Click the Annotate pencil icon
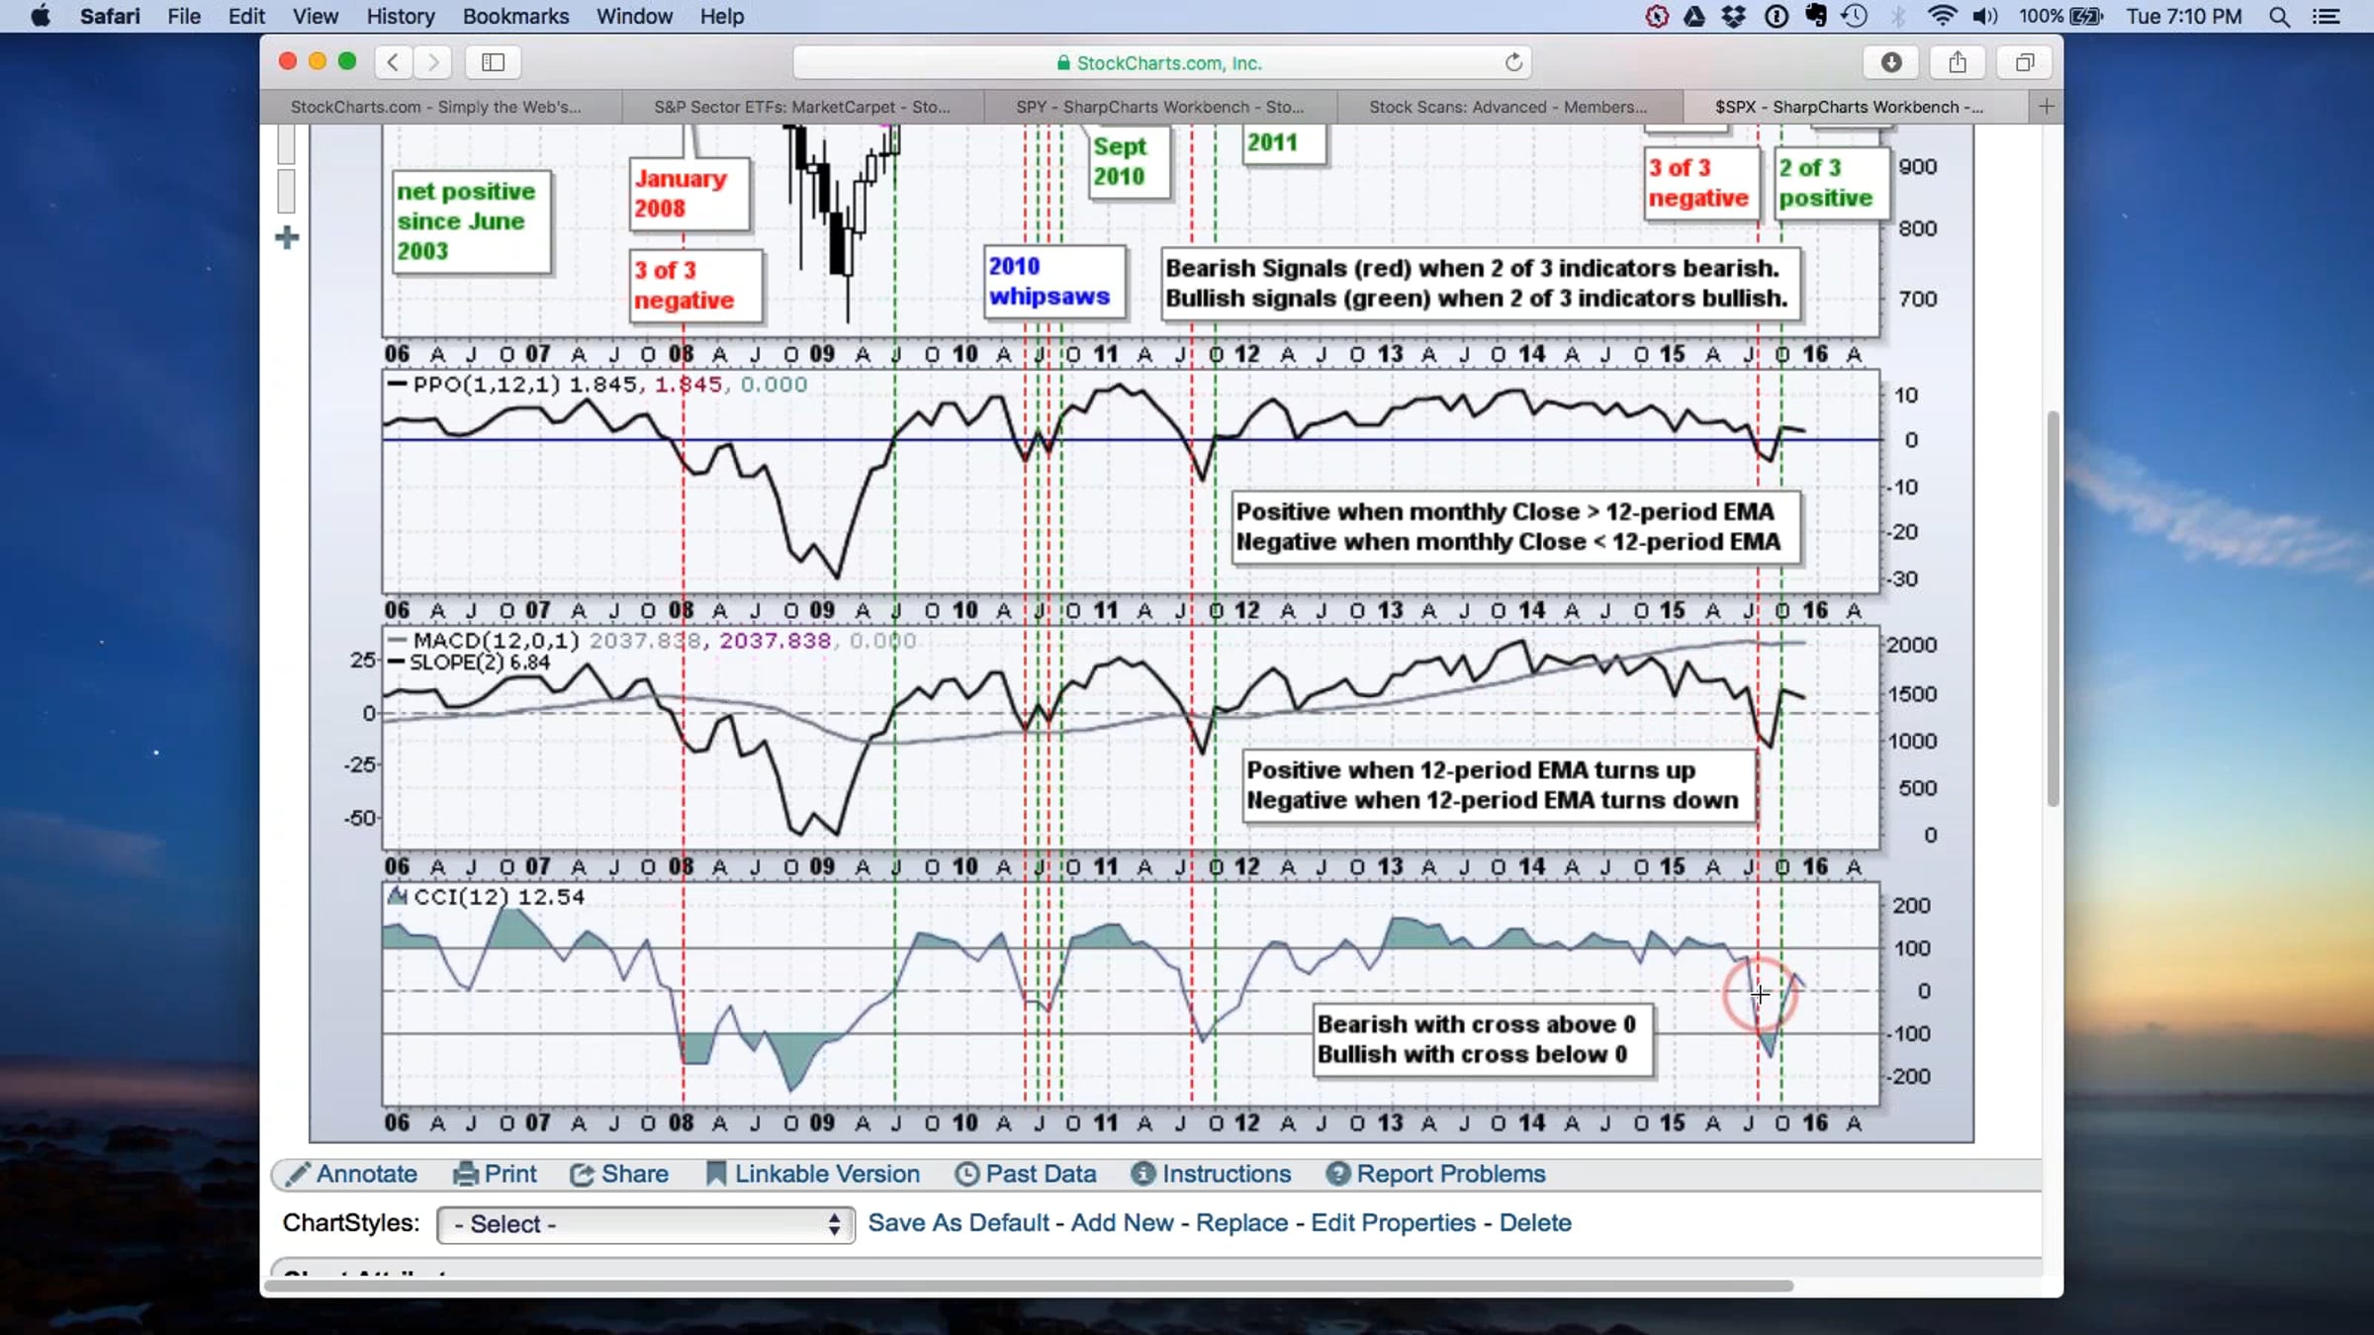The image size is (2374, 1335). (x=298, y=1174)
